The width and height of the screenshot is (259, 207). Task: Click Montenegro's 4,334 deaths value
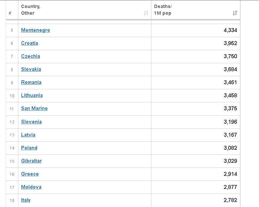tap(230, 30)
